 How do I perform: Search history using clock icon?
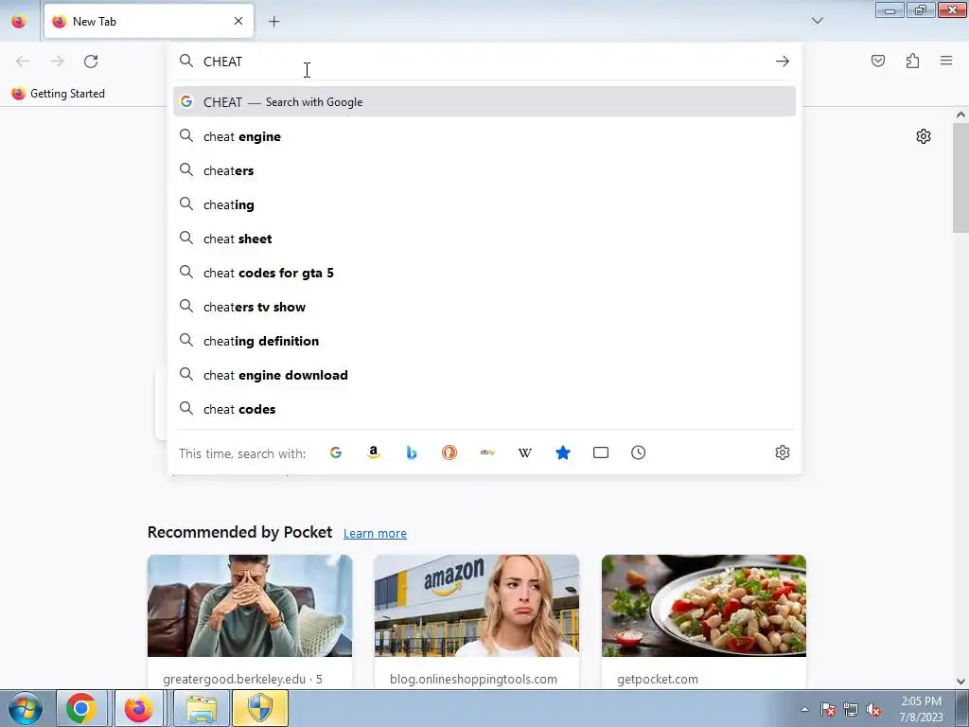click(x=639, y=452)
